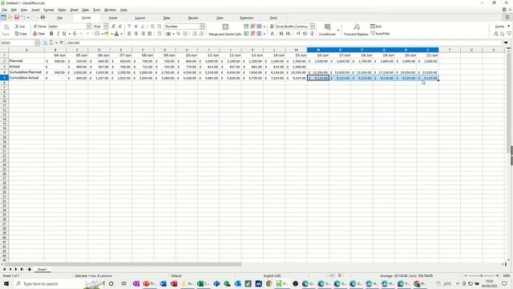Click the Save document icon
Screen dimensions: 513x289
tap(17, 18)
